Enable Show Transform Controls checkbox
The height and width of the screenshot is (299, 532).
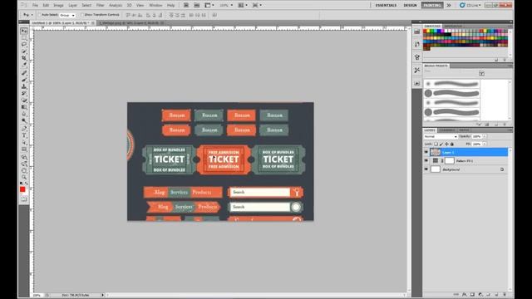[x=82, y=15]
